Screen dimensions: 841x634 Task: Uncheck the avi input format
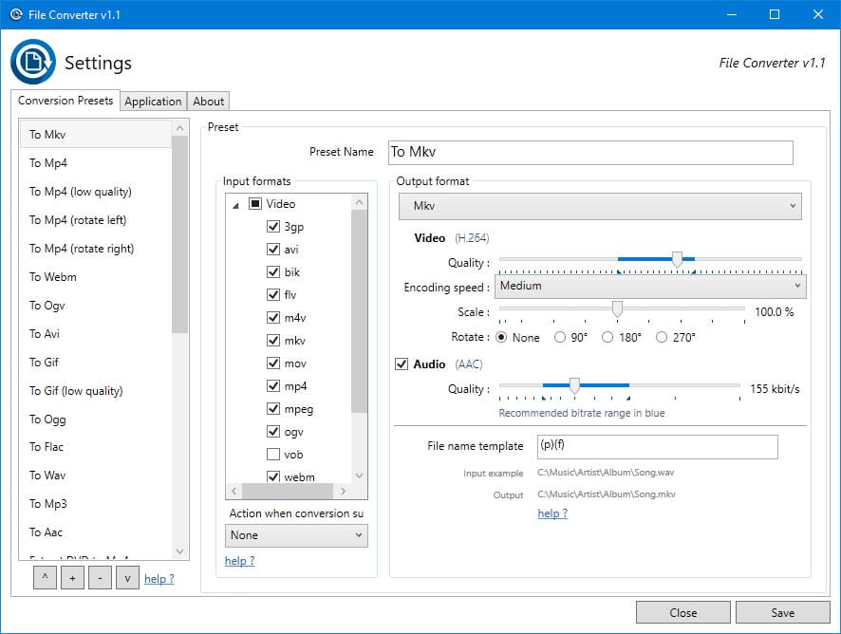tap(273, 249)
